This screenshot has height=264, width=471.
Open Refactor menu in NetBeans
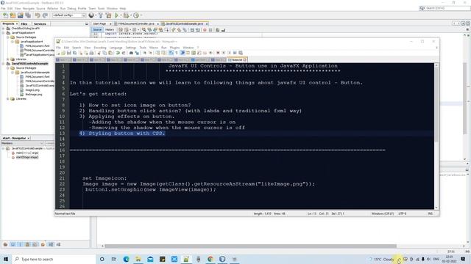pos(52,8)
